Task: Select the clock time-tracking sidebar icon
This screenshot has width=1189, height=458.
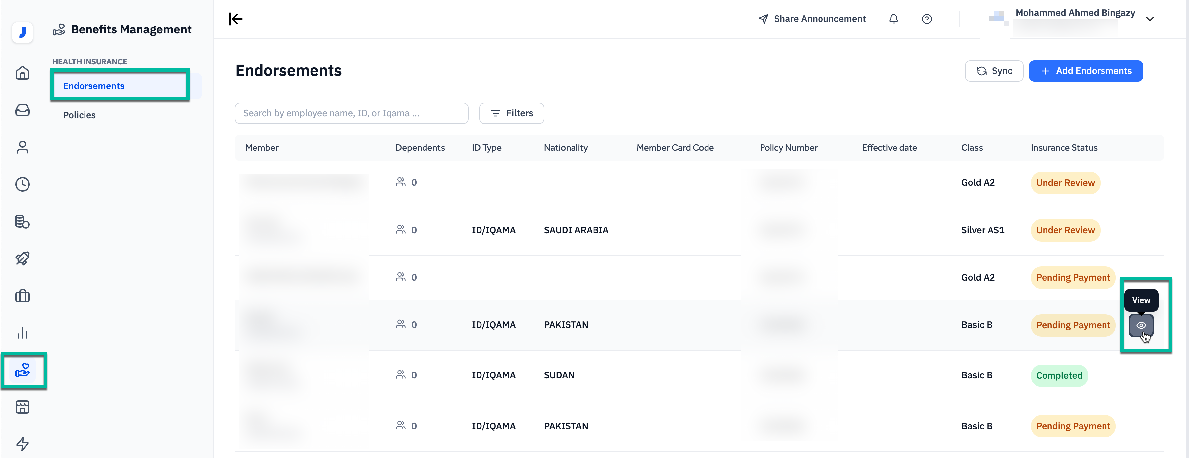Action: click(22, 184)
